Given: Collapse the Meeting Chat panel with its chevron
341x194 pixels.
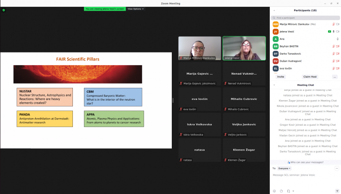Looking at the screenshot, I should pos(274,85).
